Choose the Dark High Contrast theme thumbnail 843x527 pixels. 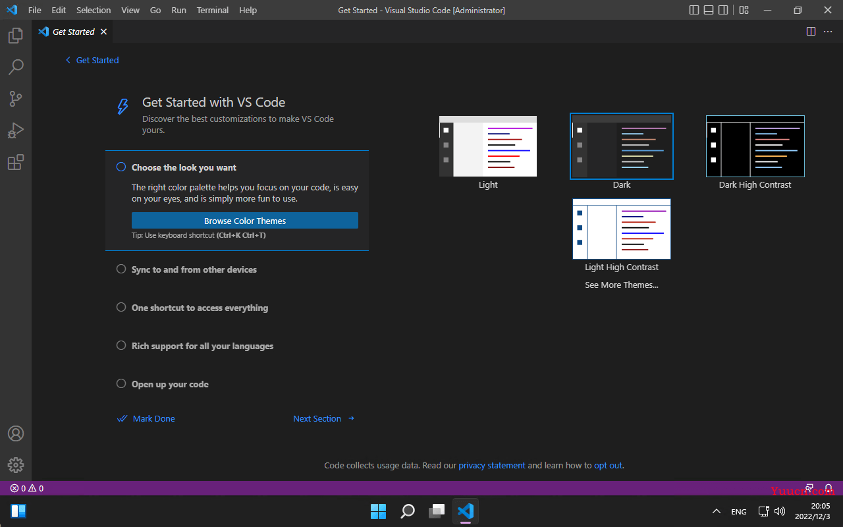pyautogui.click(x=755, y=146)
